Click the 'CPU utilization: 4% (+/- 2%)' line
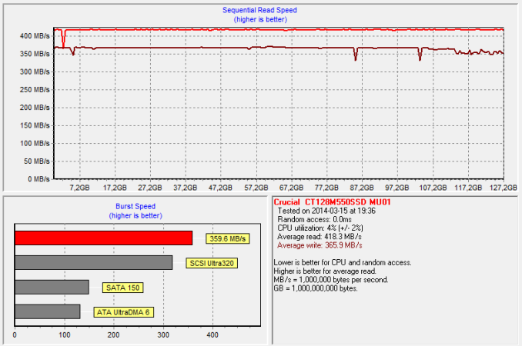Viewport: 522px width, 346px height. click(x=320, y=228)
